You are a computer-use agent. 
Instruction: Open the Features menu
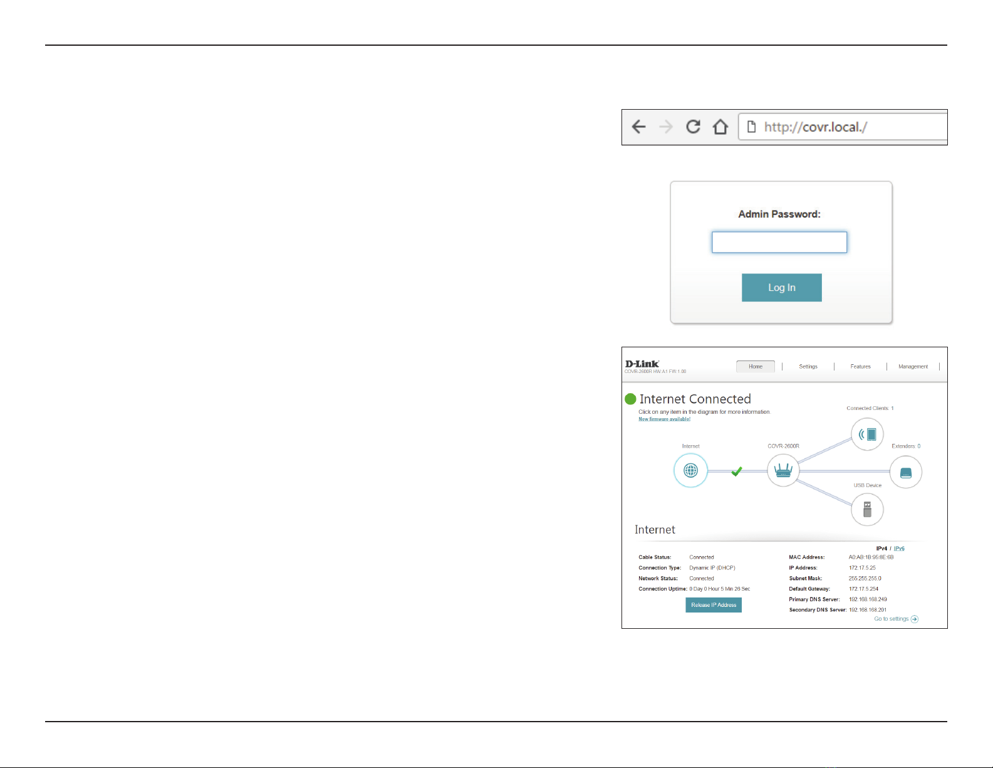[x=860, y=367]
